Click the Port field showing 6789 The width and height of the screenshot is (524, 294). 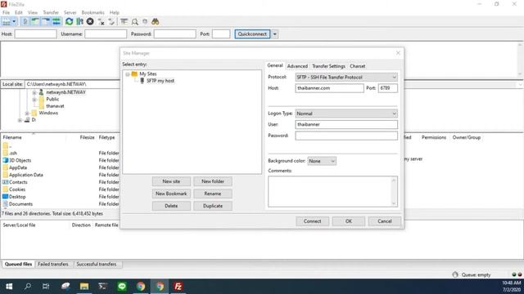[387, 88]
